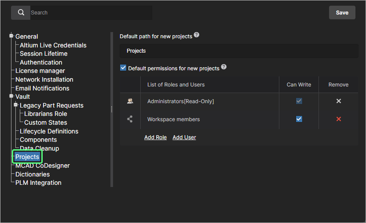This screenshot has width=366, height=223.
Task: Select the General tree label
Action: 26,36
